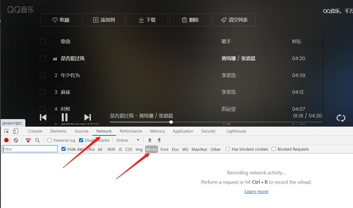
Task: Click the 下载 download button
Action: coord(147,20)
